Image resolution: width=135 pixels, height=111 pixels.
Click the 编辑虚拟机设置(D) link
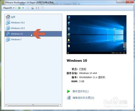coord(83,98)
